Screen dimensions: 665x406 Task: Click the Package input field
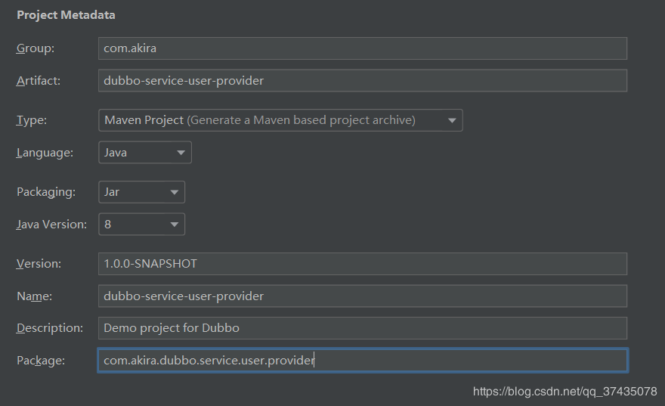point(363,361)
